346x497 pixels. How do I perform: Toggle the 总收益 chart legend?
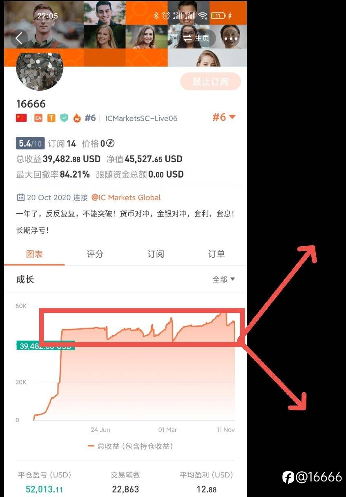tap(130, 446)
